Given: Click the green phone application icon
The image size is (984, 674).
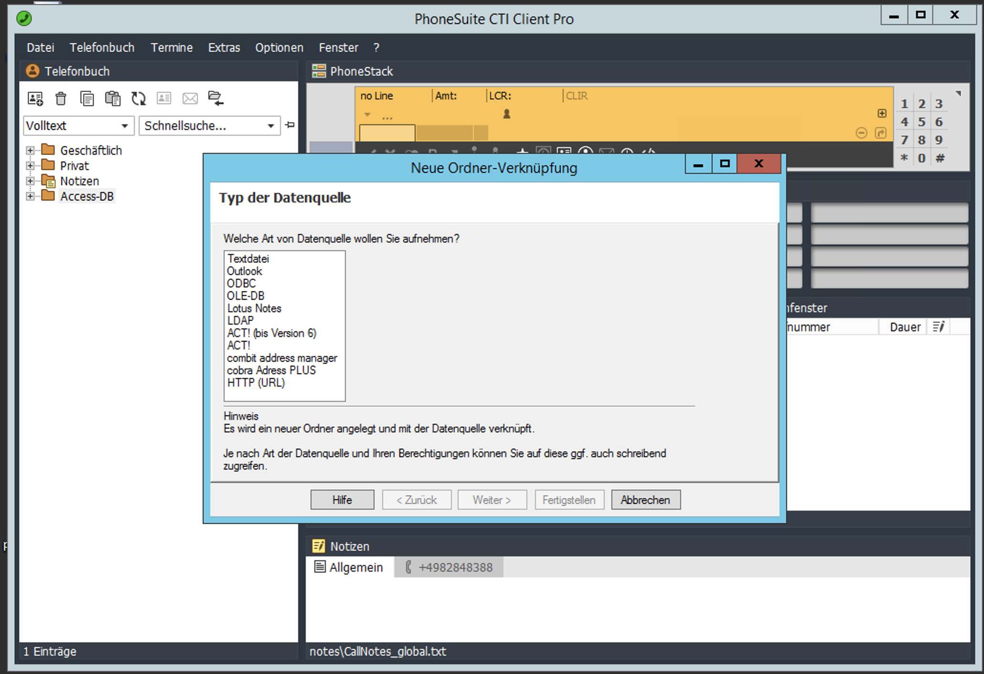Looking at the screenshot, I should [x=24, y=19].
